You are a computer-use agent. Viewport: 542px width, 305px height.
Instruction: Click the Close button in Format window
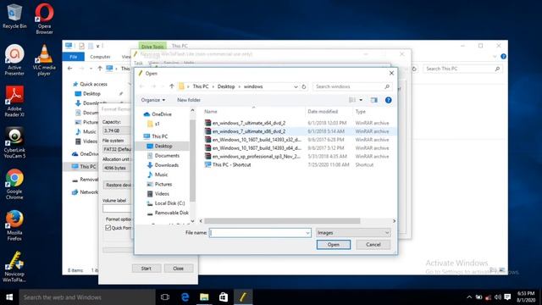(x=179, y=269)
